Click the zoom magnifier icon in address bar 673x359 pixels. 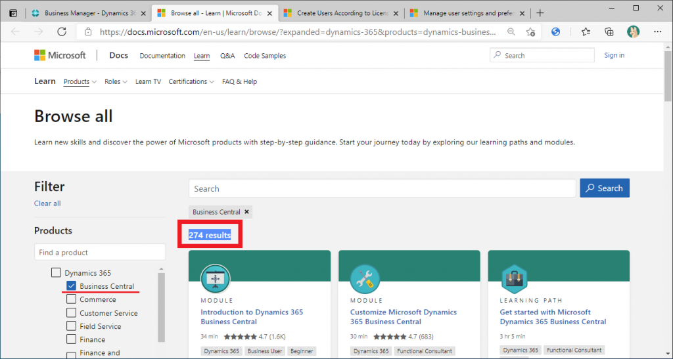tap(511, 32)
